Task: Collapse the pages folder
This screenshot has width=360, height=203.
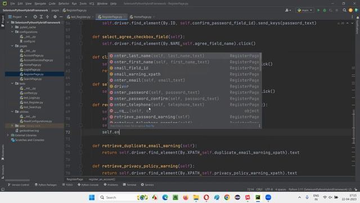Action: click(x=12, y=46)
